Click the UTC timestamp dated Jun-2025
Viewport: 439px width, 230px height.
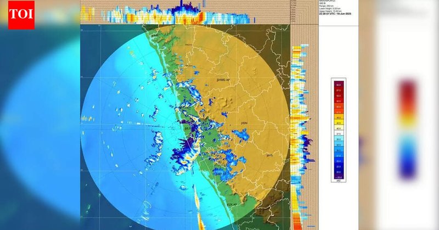click(335, 13)
